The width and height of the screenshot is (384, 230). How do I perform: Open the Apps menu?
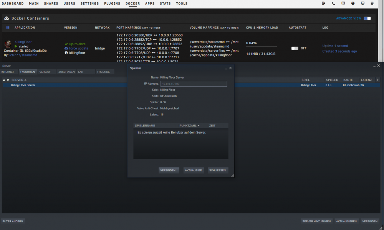click(x=150, y=4)
